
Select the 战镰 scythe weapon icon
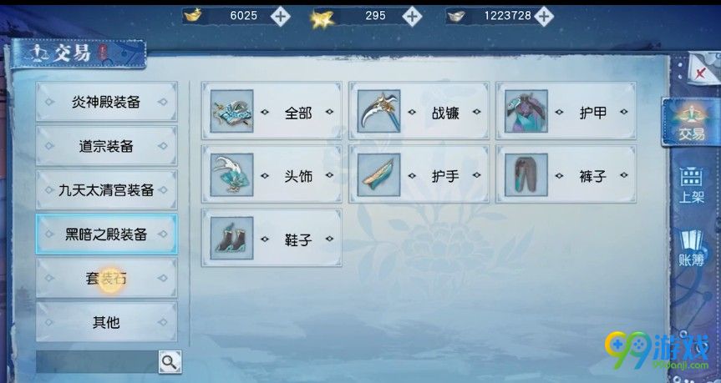coord(379,111)
